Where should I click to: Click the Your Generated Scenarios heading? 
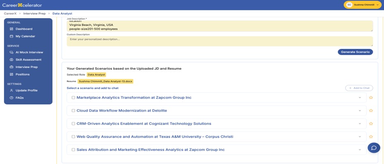[x=124, y=68]
